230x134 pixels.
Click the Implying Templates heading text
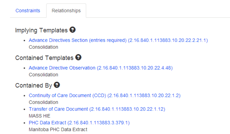(41, 31)
